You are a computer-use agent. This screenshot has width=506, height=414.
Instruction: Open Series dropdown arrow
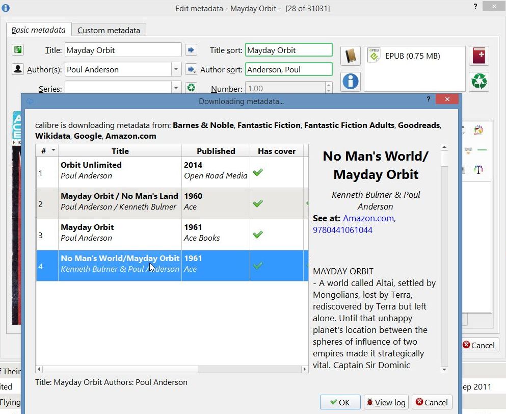point(176,88)
